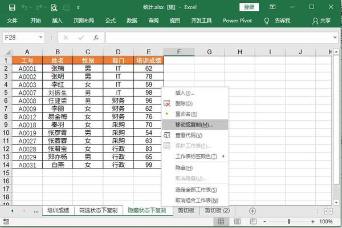The height and width of the screenshot is (228, 342).
Task: Switch to the 开始 ribbon tab
Action: coord(35,21)
